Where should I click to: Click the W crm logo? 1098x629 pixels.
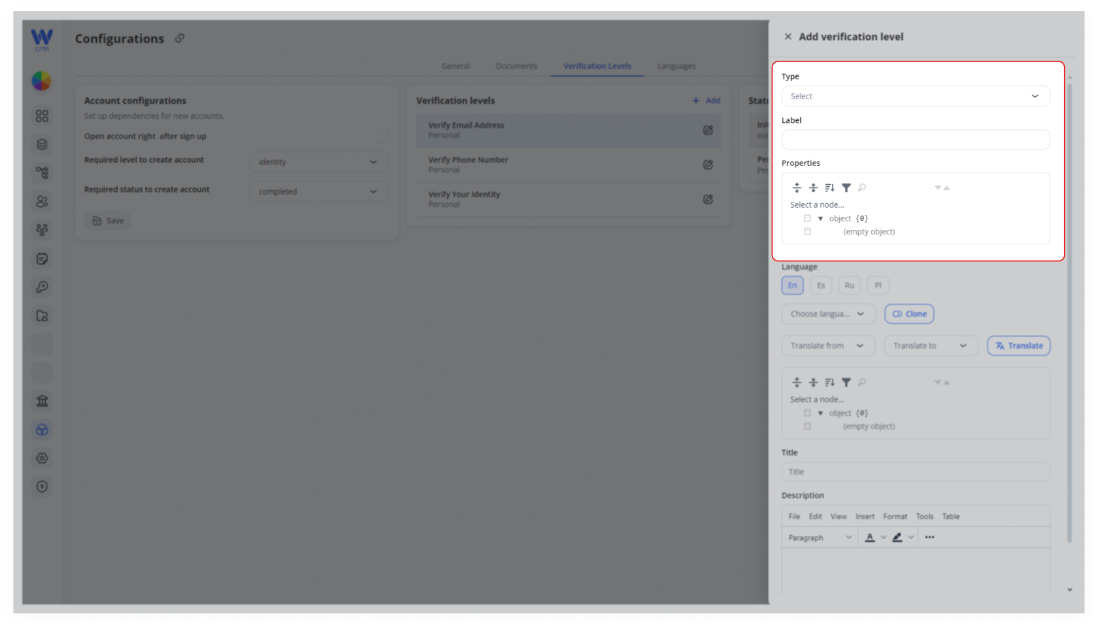tap(42, 39)
